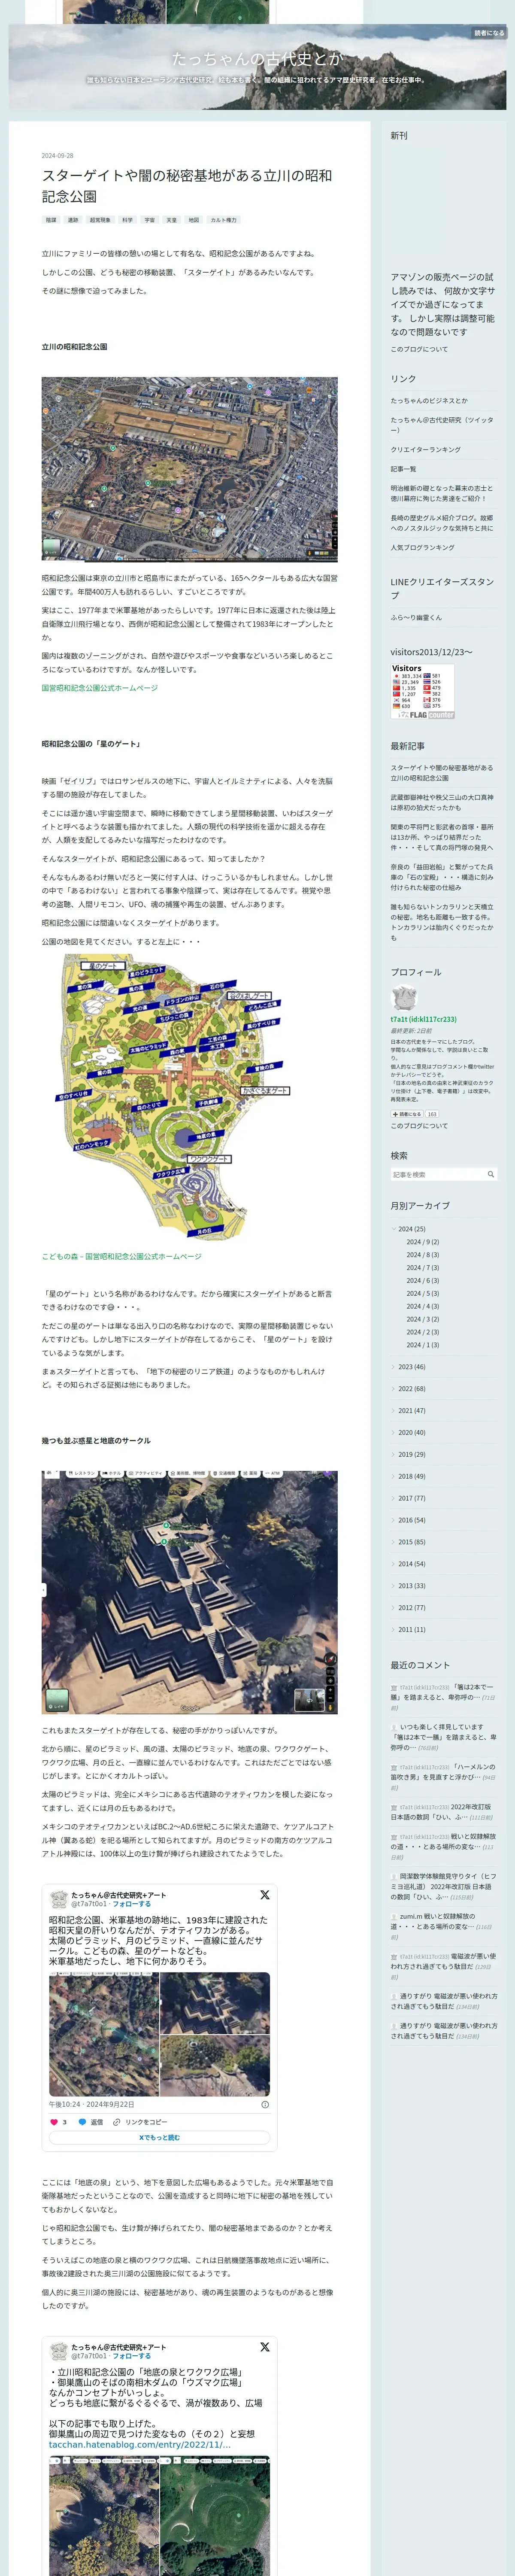Open profile name t7a1t (id:kl117cr233)

tap(423, 1019)
